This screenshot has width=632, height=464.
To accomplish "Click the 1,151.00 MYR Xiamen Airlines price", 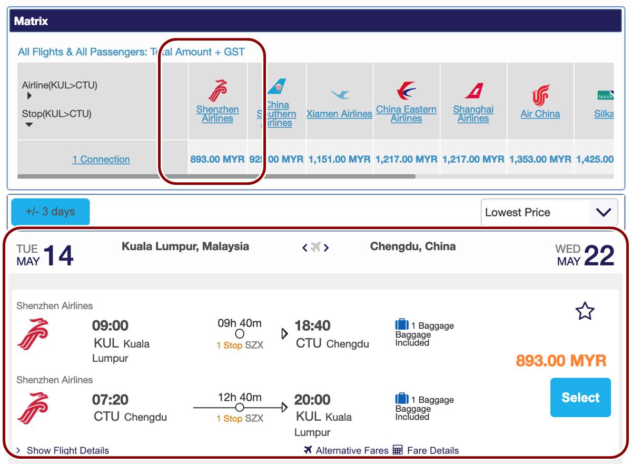I will click(x=340, y=159).
